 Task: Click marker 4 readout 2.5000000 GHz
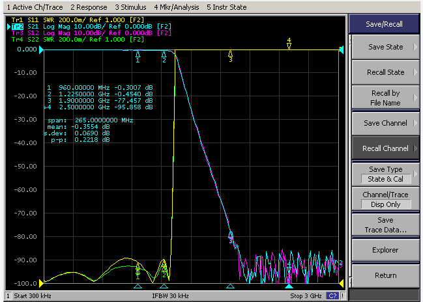pos(98,107)
